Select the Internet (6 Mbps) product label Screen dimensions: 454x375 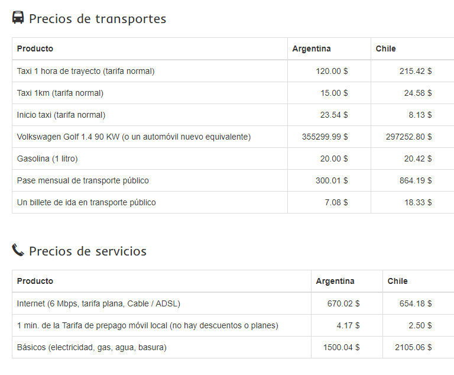tap(99, 303)
